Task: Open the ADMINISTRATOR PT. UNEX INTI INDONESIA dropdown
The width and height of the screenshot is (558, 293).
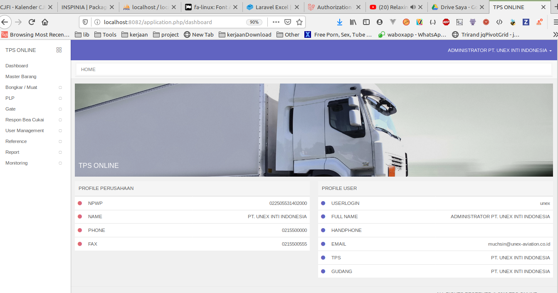Action: (x=499, y=50)
